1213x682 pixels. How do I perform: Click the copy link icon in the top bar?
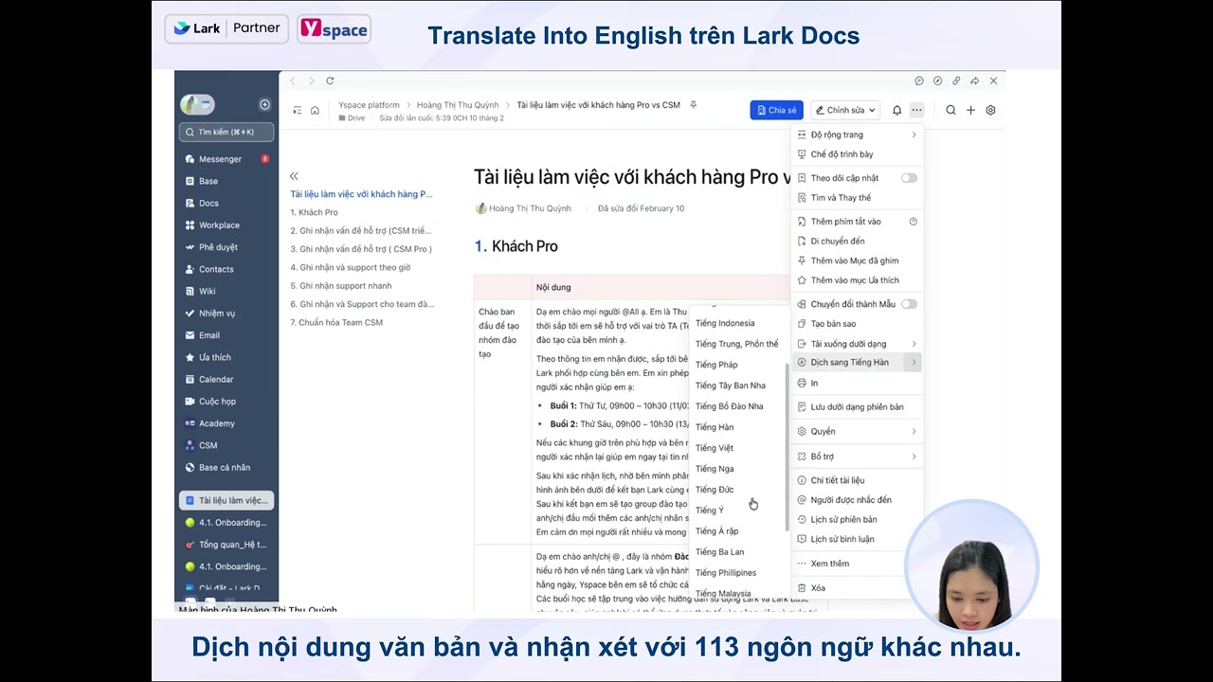(956, 81)
